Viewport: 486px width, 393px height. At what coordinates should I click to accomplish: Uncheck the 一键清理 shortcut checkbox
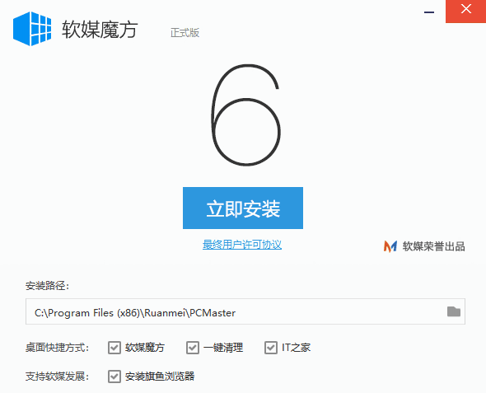[193, 348]
